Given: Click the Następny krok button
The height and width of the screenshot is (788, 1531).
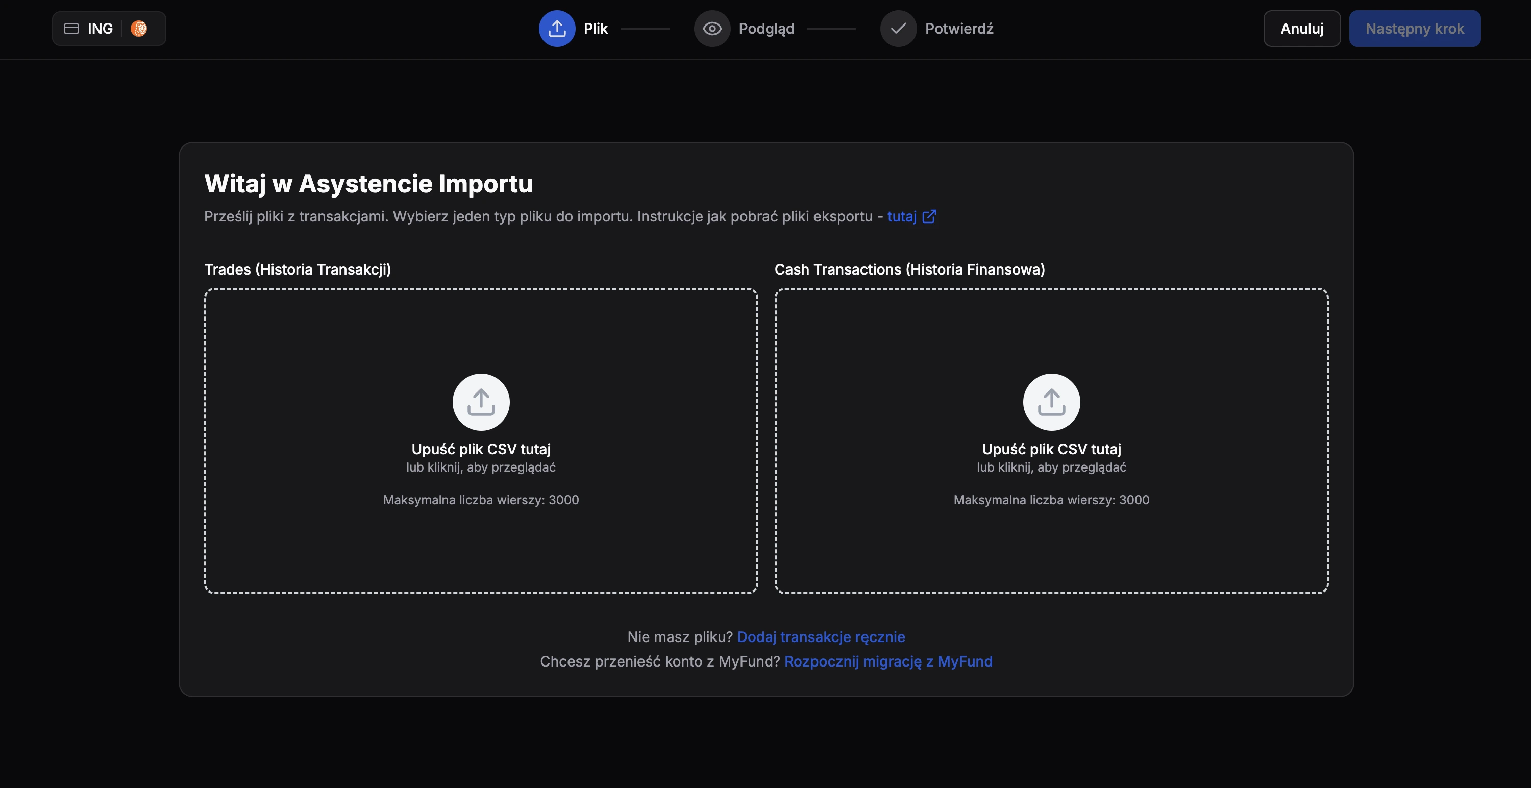Looking at the screenshot, I should [x=1415, y=28].
